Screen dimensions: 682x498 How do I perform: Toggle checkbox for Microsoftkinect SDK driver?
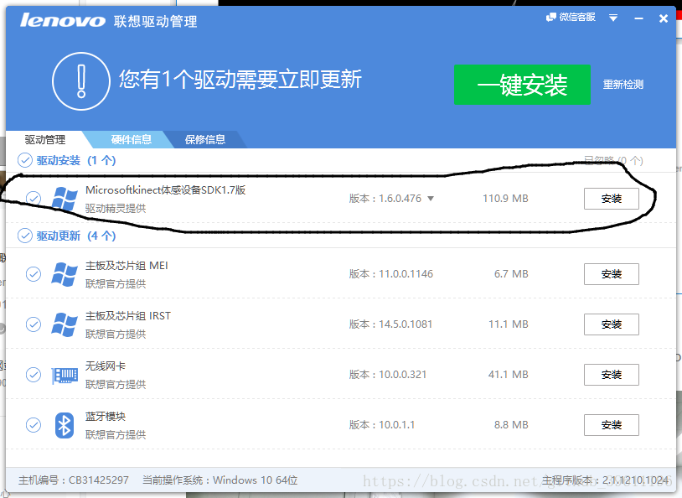click(34, 198)
